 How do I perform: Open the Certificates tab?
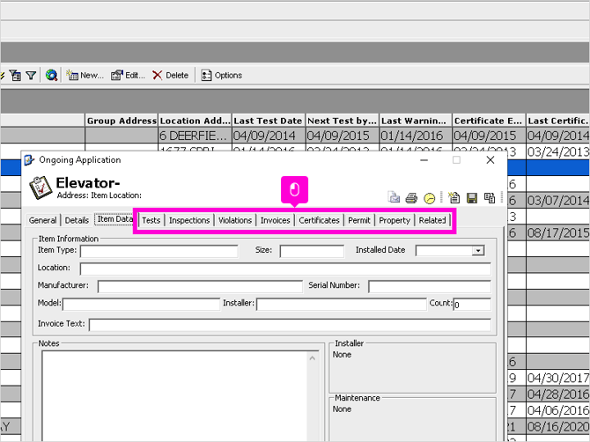[x=319, y=220]
